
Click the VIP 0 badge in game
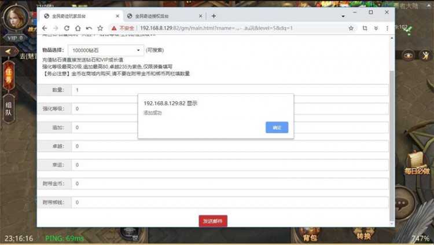click(x=15, y=38)
